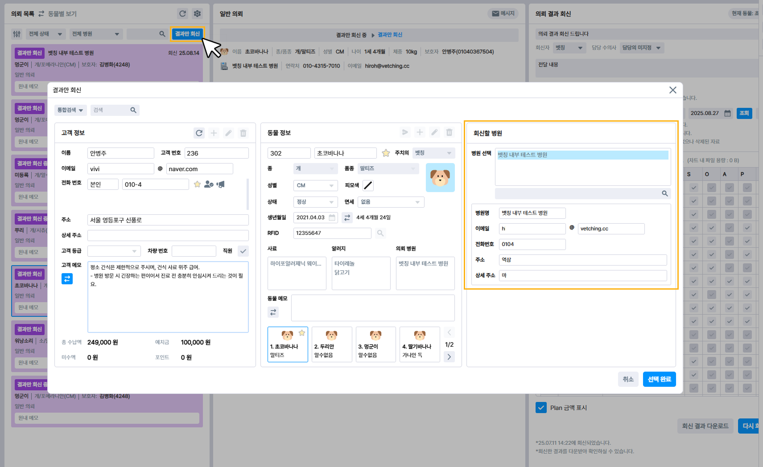Go to the previous page of animal cards
This screenshot has height=467, width=763.
450,332
